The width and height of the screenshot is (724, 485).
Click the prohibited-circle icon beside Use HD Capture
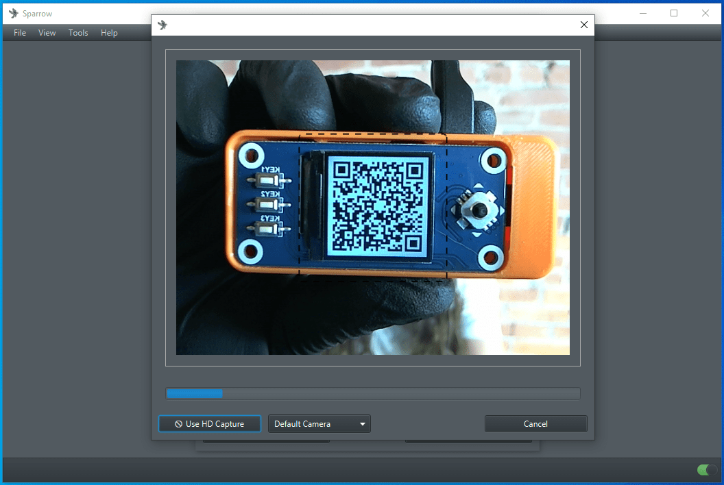(x=178, y=424)
